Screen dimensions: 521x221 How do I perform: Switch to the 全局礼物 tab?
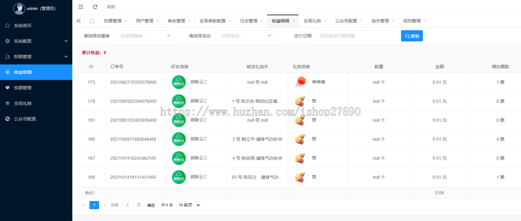pyautogui.click(x=312, y=21)
